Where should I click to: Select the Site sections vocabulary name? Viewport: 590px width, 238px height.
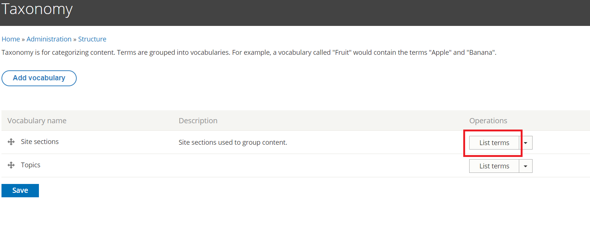tap(40, 142)
